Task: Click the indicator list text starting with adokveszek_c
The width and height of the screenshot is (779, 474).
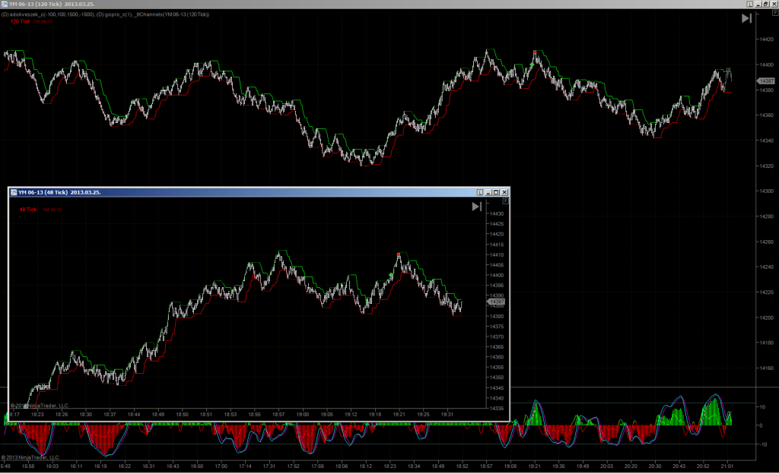Action: point(105,14)
